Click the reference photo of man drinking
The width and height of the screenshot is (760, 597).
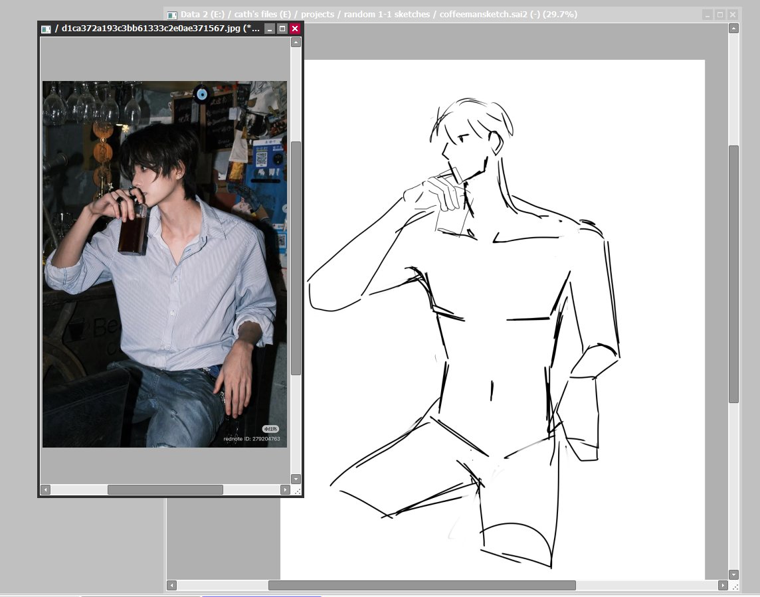coord(165,264)
